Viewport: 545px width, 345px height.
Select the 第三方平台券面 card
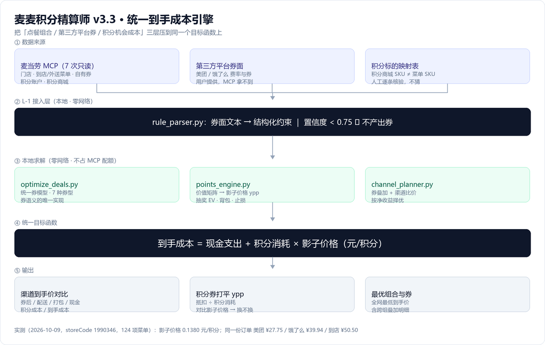click(272, 66)
